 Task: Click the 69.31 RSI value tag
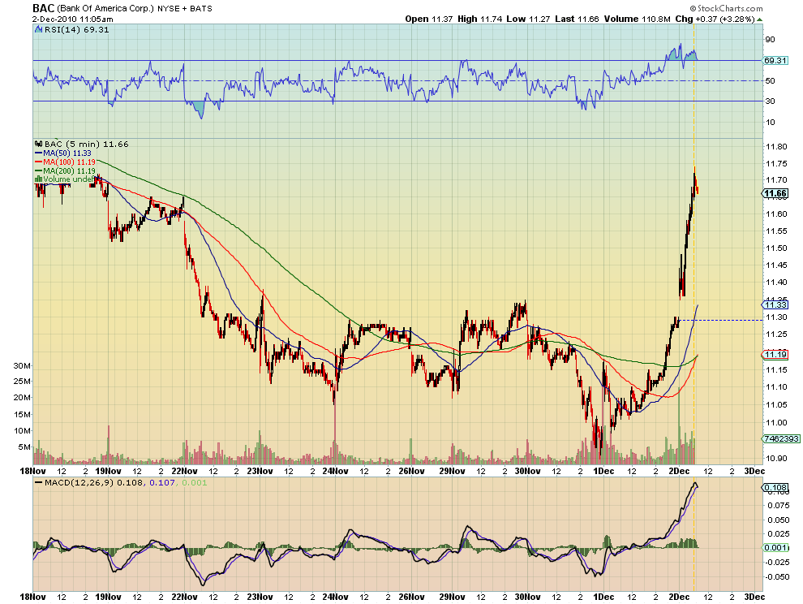tap(775, 61)
